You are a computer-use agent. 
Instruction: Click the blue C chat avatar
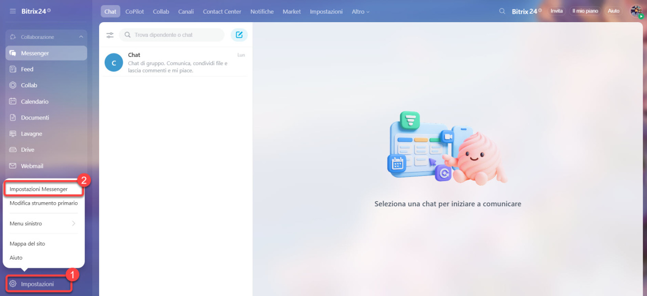tap(114, 63)
